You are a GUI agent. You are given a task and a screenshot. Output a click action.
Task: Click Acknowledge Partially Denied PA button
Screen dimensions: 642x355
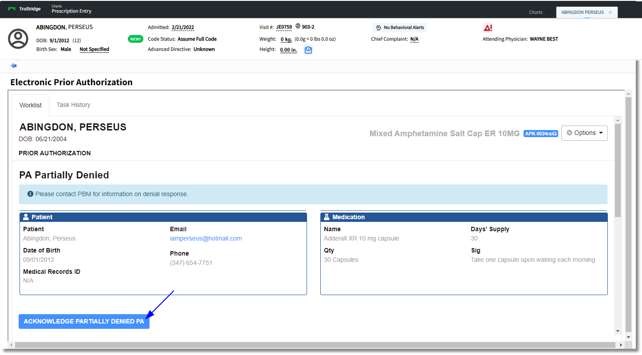84,321
